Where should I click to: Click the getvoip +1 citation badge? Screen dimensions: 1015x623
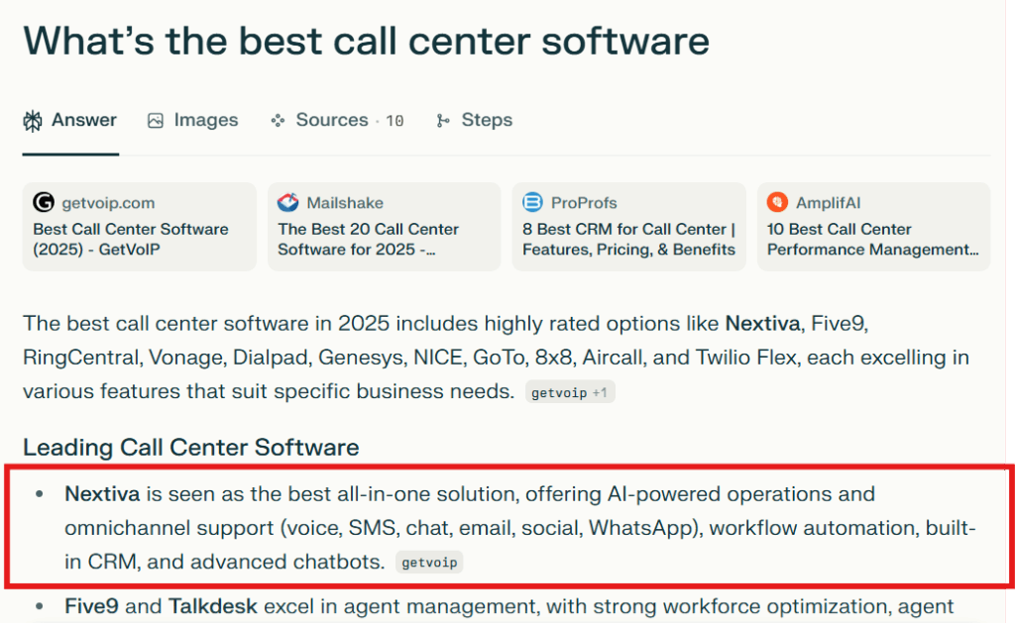pyautogui.click(x=570, y=392)
